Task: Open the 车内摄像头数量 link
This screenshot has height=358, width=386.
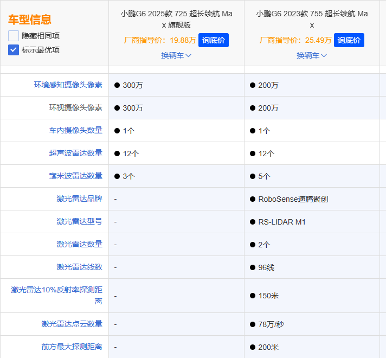Action: (75, 130)
